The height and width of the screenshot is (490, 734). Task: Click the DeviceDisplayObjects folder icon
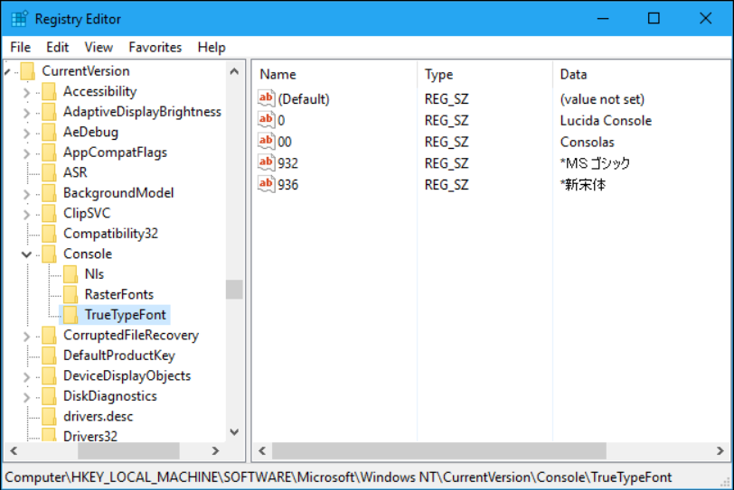click(x=49, y=375)
